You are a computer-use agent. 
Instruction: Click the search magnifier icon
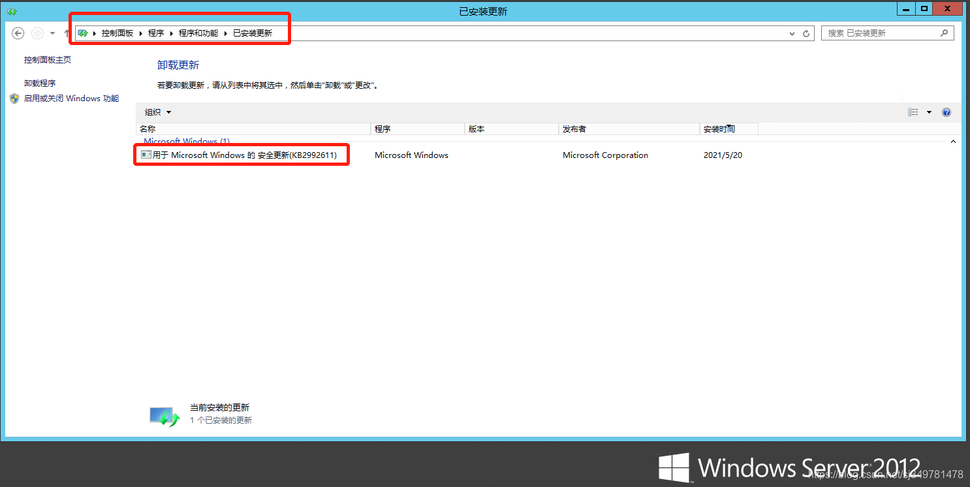(944, 33)
